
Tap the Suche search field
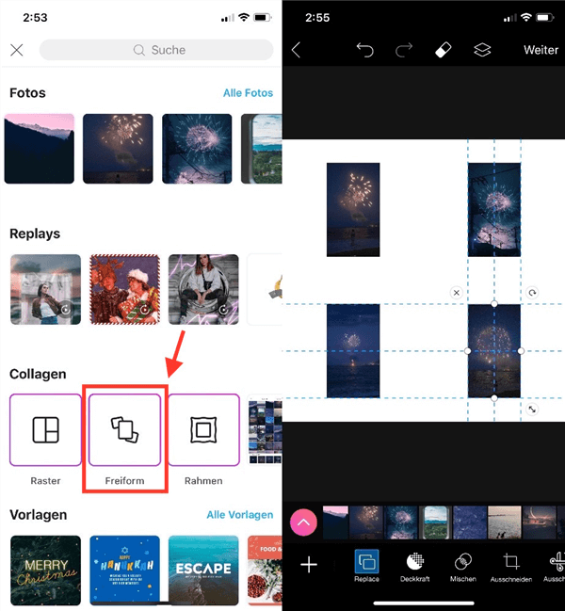point(156,50)
